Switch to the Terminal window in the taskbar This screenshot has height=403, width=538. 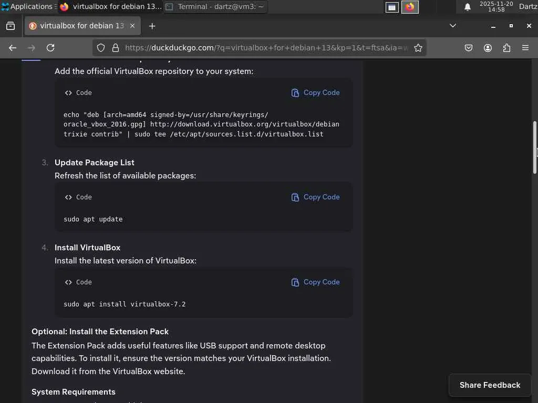pyautogui.click(x=215, y=7)
